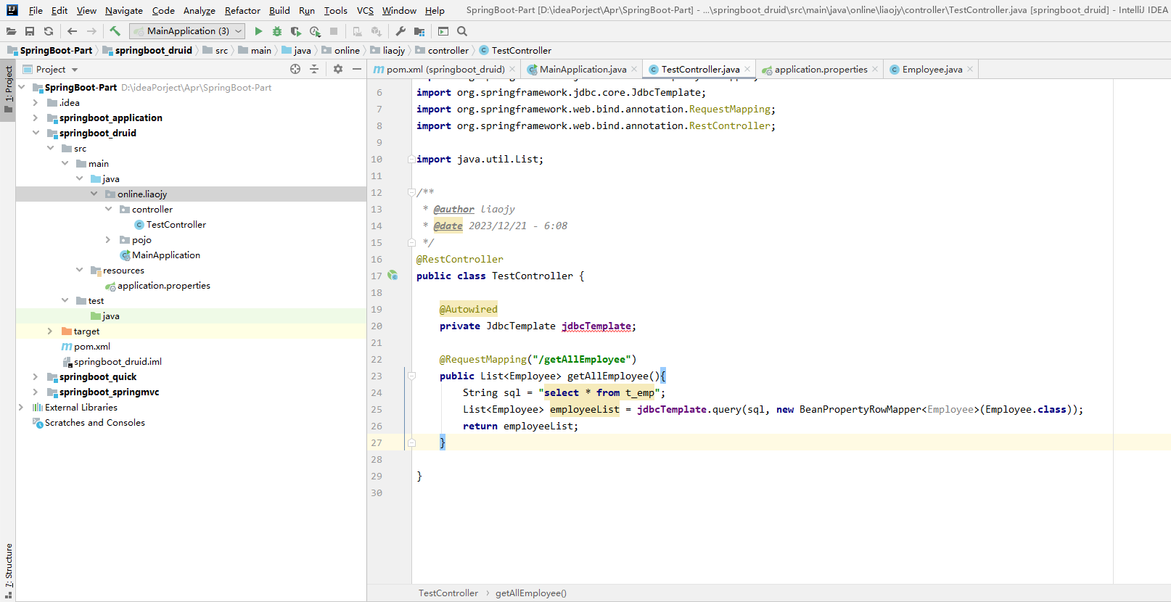This screenshot has height=602, width=1171.
Task: Expand the .idea folder
Action: click(36, 102)
